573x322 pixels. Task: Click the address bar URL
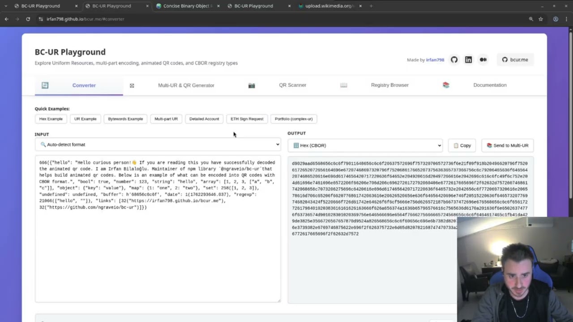pyautogui.click(x=85, y=19)
